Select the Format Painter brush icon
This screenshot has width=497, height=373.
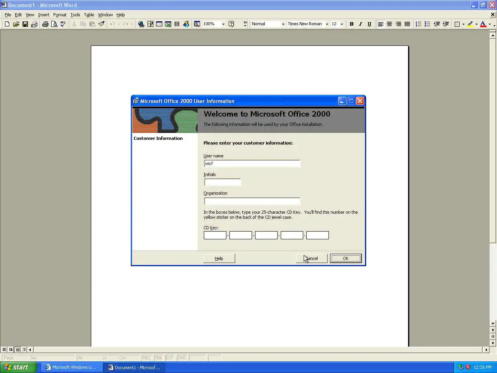click(101, 24)
